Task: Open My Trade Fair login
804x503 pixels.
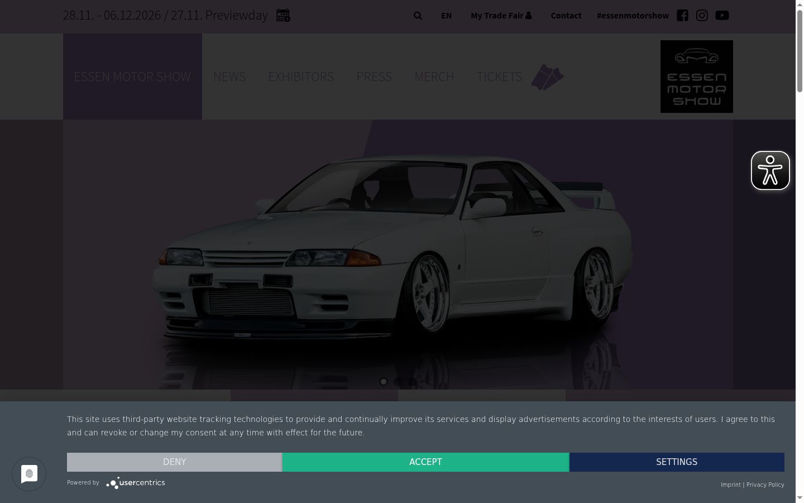Action: 501,16
